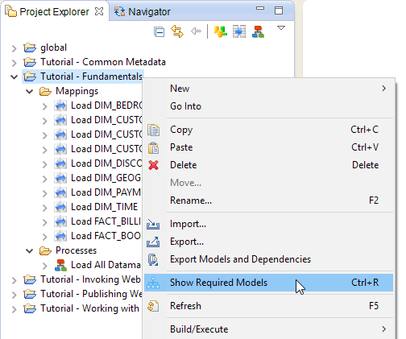Choose Import... in the context menu
Viewport: 406px width, 339px height.
click(x=268, y=224)
